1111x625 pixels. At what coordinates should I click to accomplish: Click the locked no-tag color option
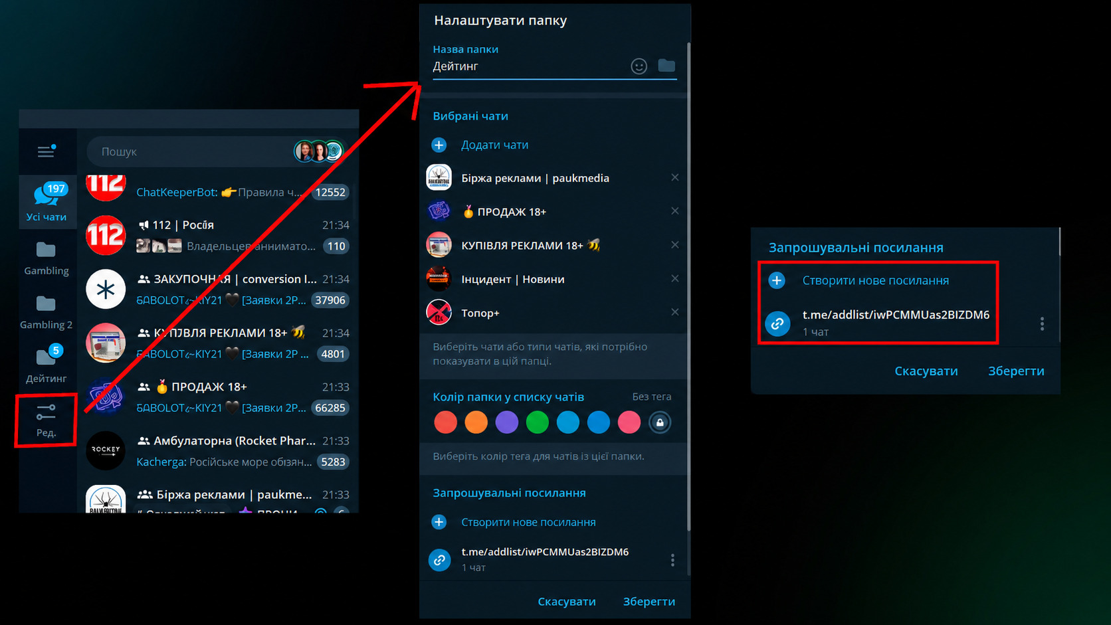(x=660, y=422)
